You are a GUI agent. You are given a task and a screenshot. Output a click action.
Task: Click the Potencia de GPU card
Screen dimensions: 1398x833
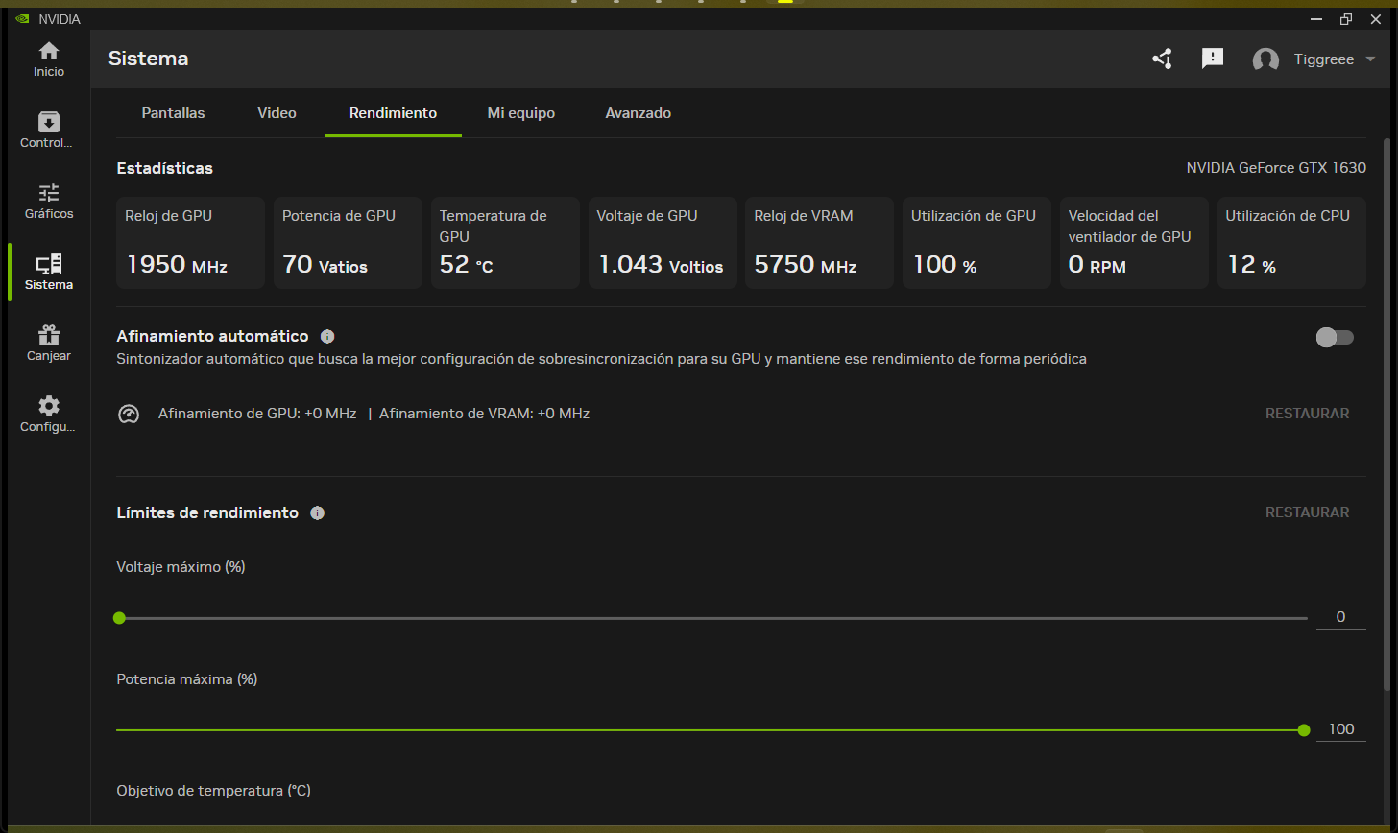coord(348,243)
